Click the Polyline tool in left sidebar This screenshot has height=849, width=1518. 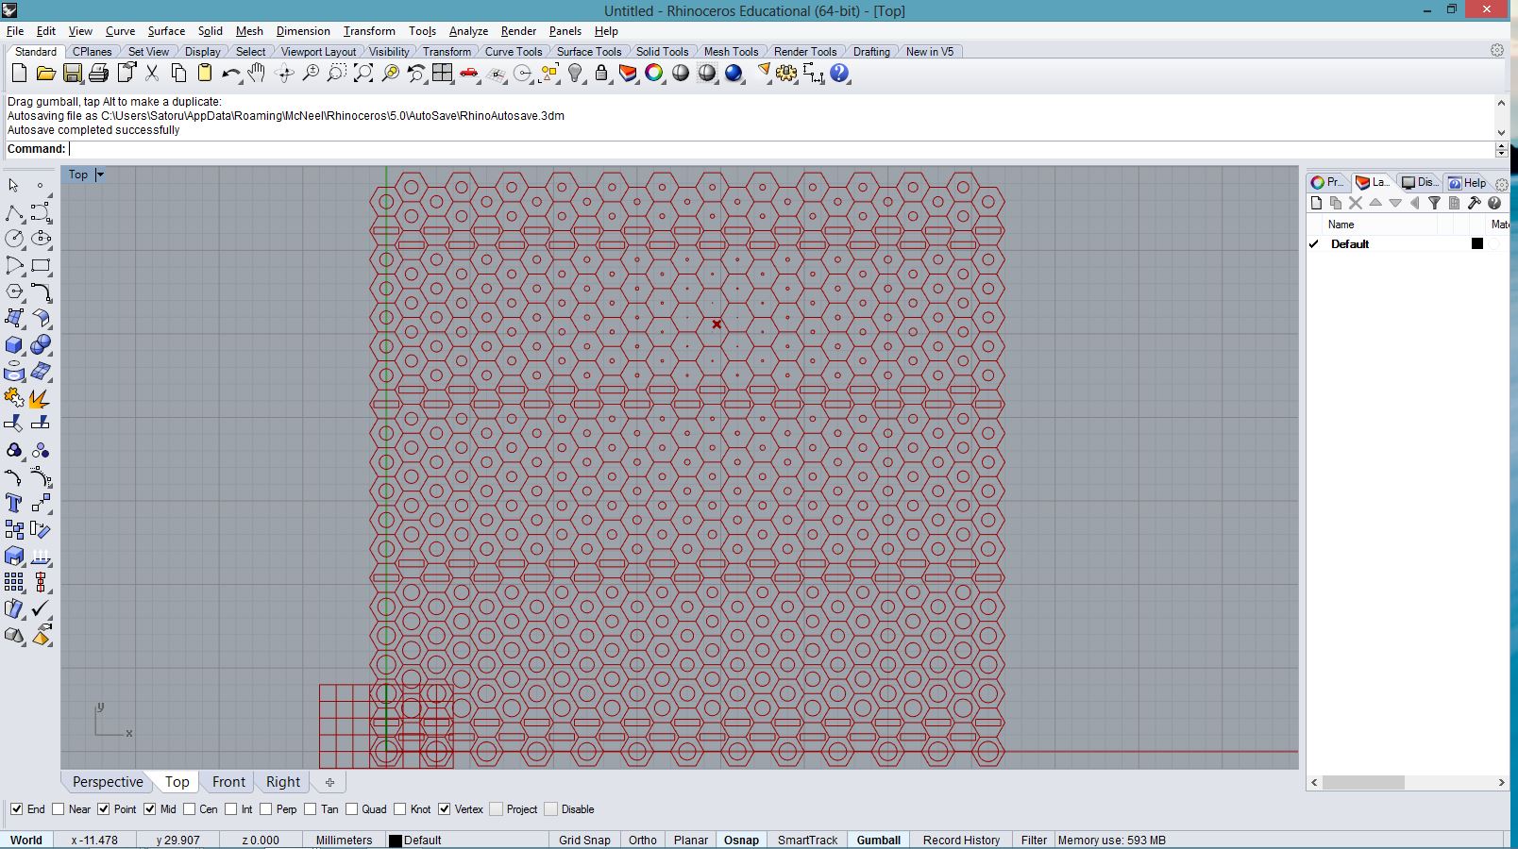tap(14, 213)
